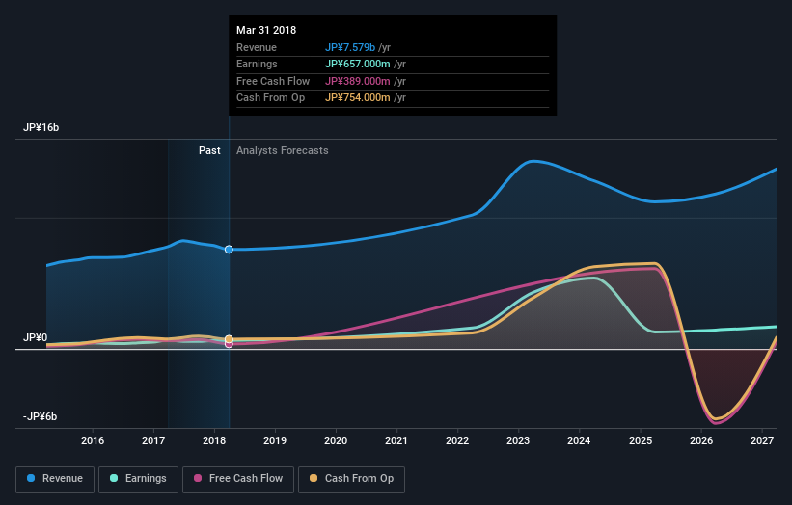This screenshot has height=505, width=792.
Task: Select the 2018 x-axis label
Action: coord(214,440)
